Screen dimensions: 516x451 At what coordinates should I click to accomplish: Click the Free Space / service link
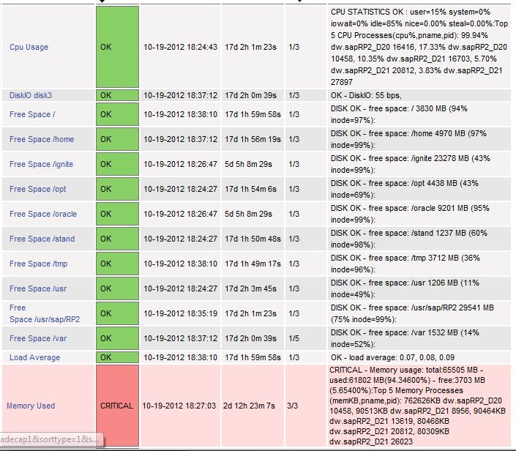(x=32, y=114)
